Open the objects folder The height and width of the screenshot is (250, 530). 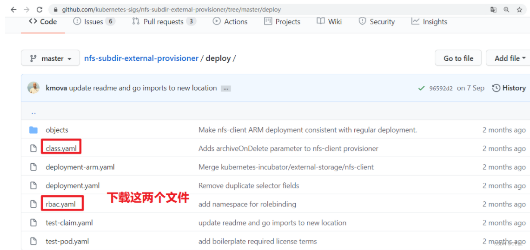click(57, 130)
